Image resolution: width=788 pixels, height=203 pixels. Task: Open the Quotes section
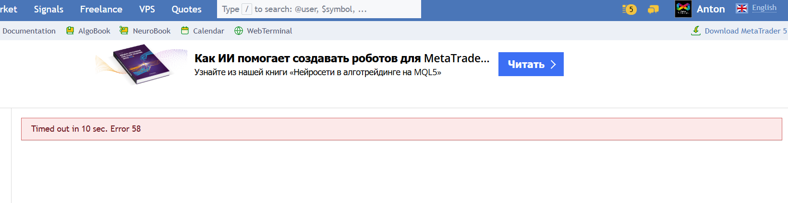186,9
